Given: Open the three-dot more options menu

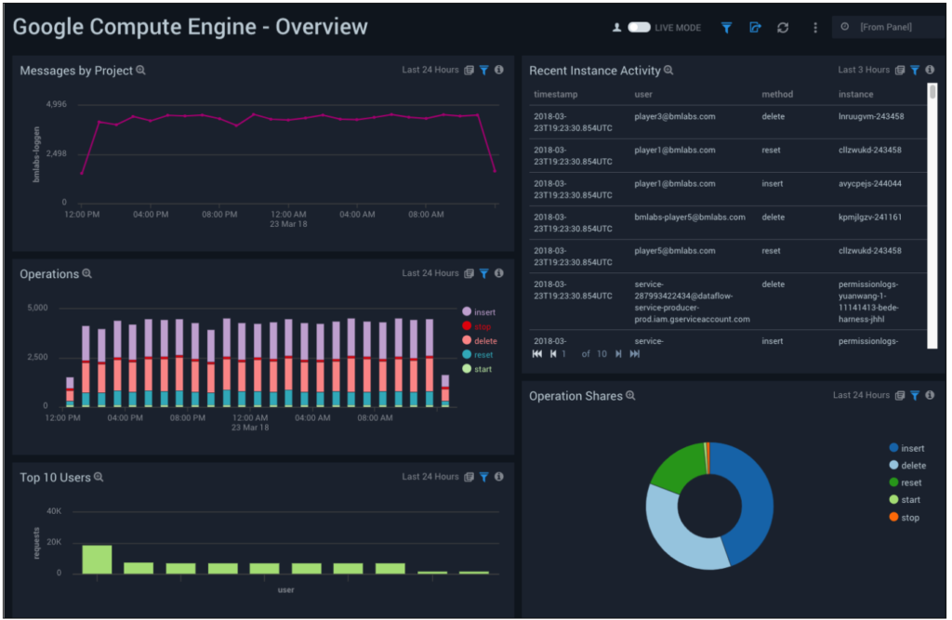Looking at the screenshot, I should 814,27.
